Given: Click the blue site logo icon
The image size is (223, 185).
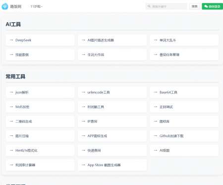Looking at the screenshot, I should coord(5,6).
